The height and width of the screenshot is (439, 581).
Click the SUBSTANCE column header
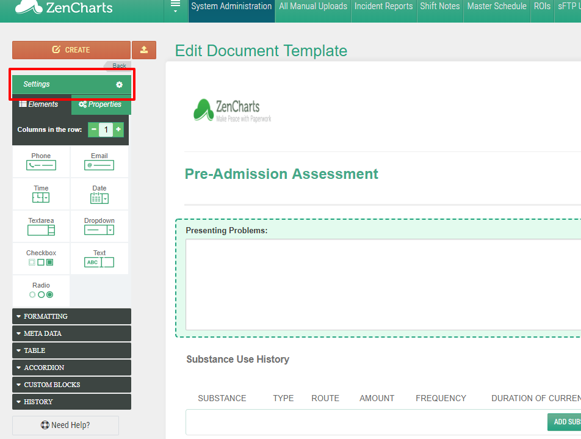pos(222,398)
